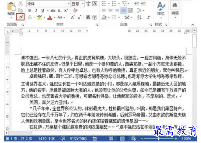Click the Shading paint bucket icon
Screen dimensions: 201x143
pos(104,17)
